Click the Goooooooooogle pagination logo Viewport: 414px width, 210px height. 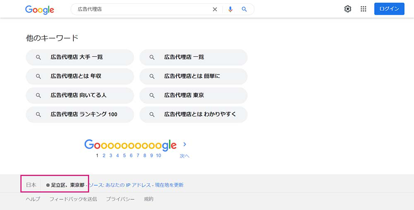click(x=130, y=145)
